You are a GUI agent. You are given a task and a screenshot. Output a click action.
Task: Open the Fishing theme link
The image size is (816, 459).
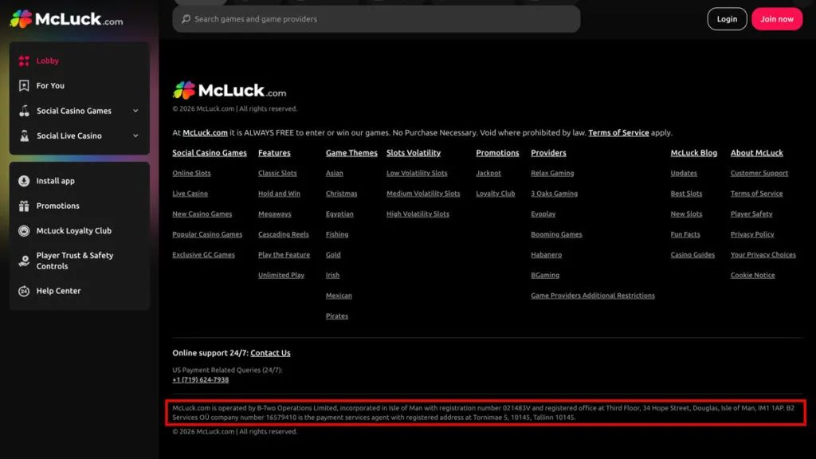tap(337, 234)
